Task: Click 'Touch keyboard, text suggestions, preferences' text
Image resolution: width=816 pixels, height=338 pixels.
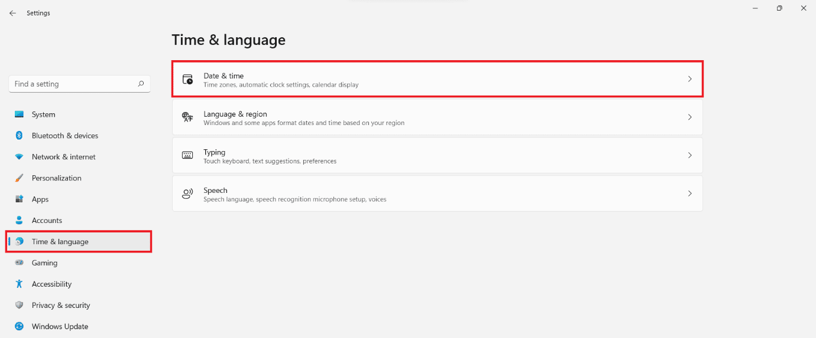Action: 270,161
